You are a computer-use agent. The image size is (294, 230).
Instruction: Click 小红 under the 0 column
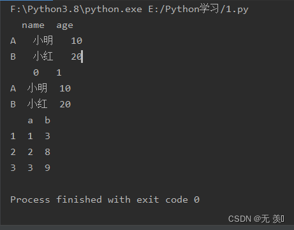point(37,104)
